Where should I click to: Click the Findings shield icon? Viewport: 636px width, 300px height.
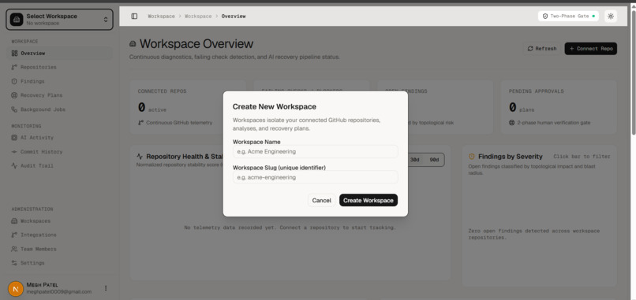[15, 81]
